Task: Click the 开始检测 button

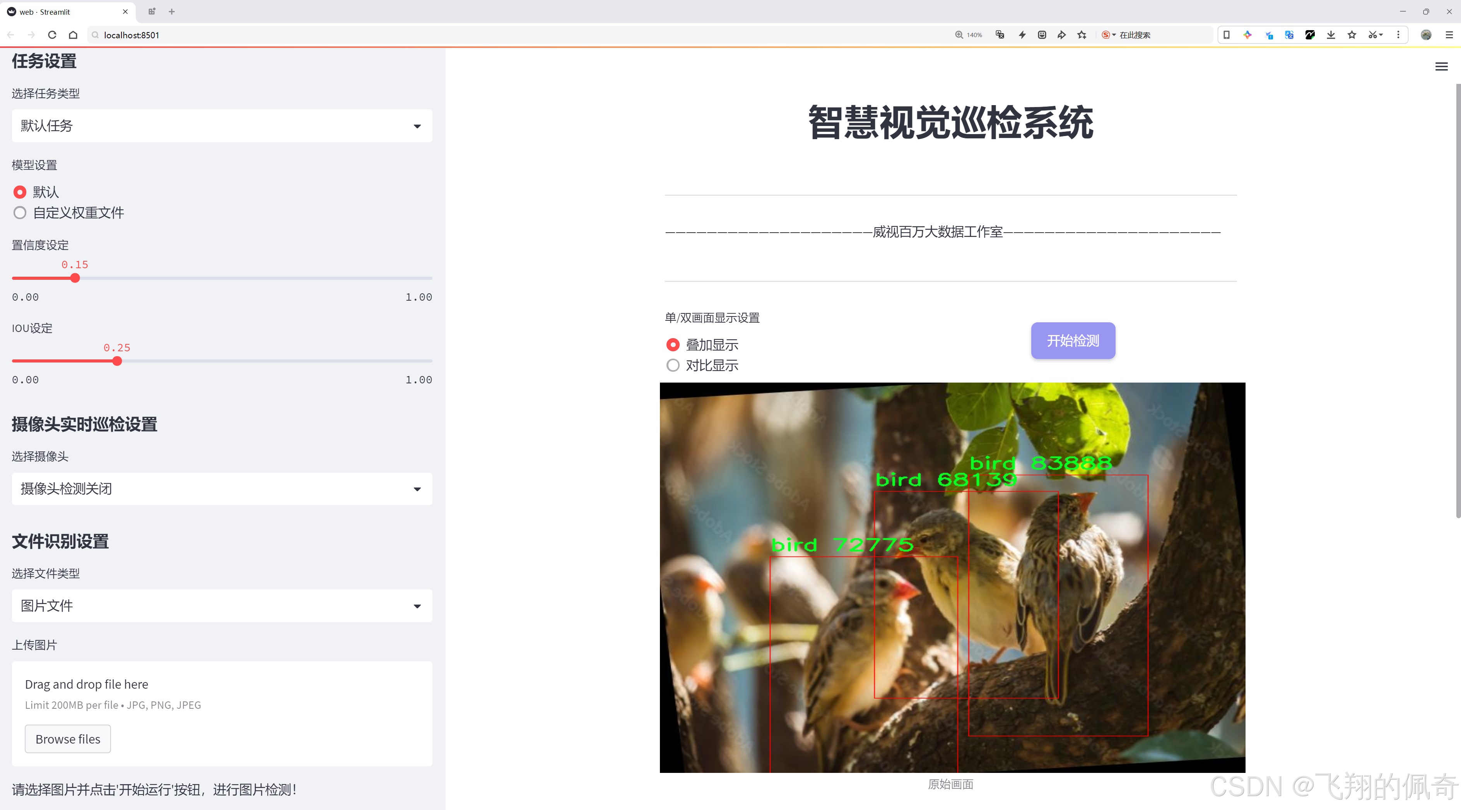Action: 1073,340
